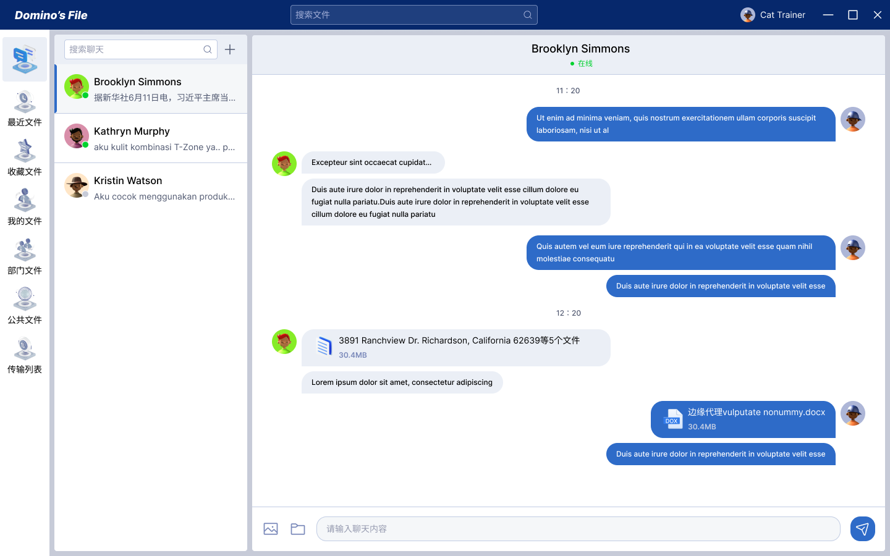Open 最近文件 in the sidebar

[x=25, y=109]
